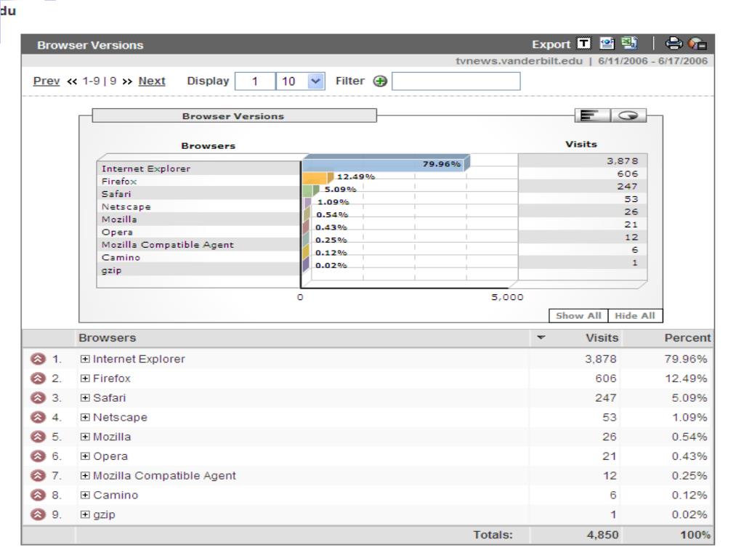Screen dimensions: 744x558
Task: Add a filter with green plus icon
Action: pyautogui.click(x=380, y=81)
